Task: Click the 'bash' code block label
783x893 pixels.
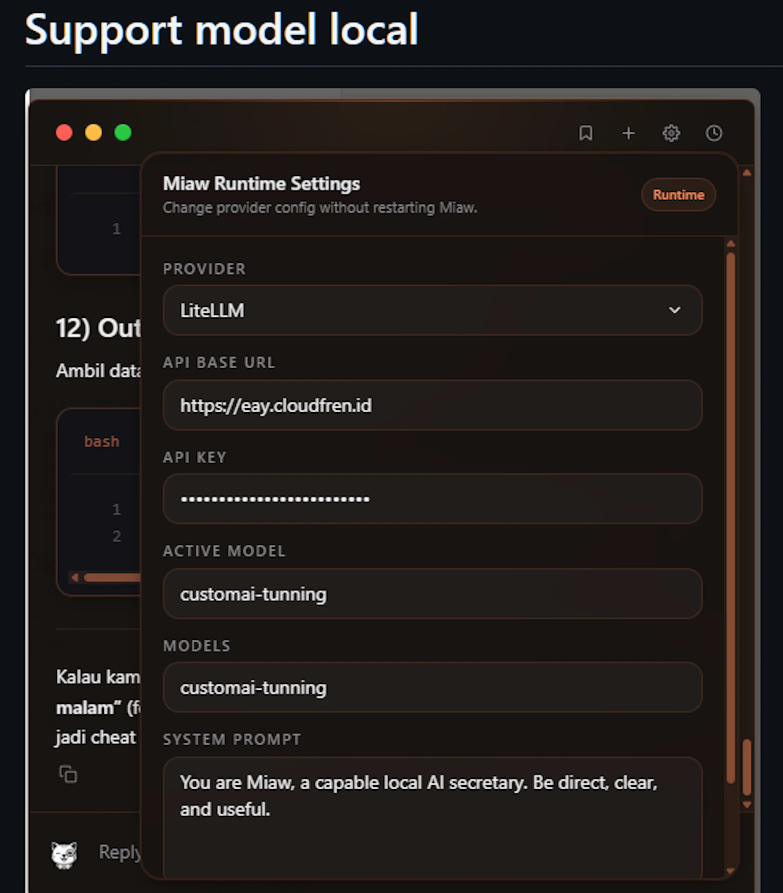Action: [102, 442]
